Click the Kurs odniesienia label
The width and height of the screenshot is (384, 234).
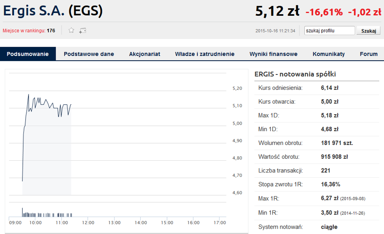(280, 88)
